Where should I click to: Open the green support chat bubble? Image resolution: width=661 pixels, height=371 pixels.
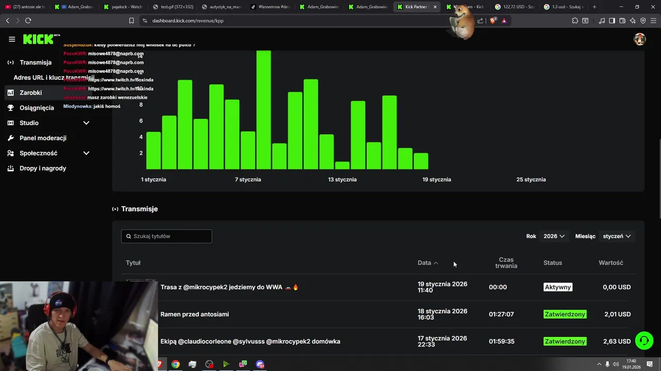coord(644,341)
